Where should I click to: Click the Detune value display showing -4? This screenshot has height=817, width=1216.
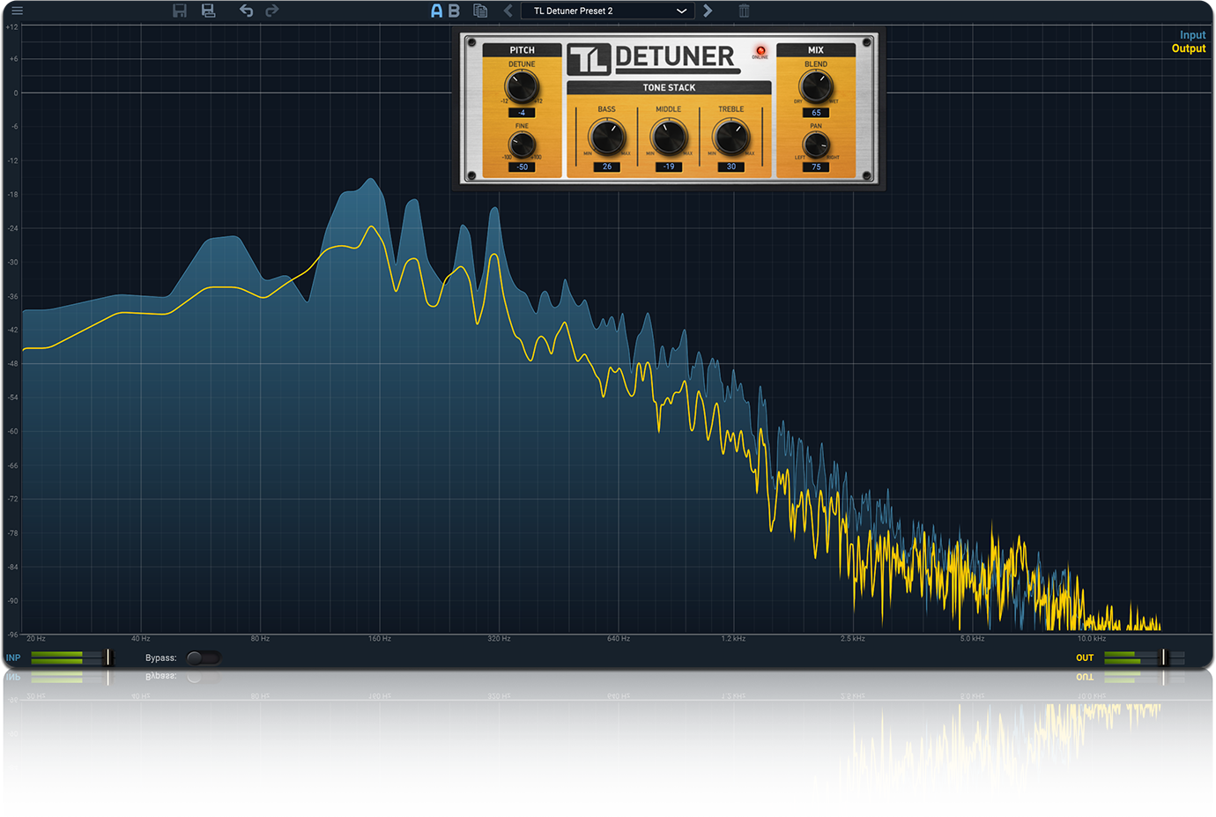(522, 113)
